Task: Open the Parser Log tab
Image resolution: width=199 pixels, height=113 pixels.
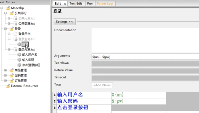Action: coord(105,4)
